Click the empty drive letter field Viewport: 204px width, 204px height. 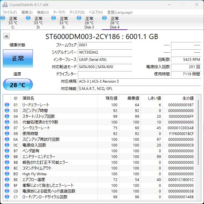tap(105, 74)
